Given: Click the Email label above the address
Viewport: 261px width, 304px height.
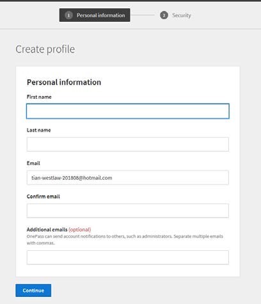Looking at the screenshot, I should (33, 163).
